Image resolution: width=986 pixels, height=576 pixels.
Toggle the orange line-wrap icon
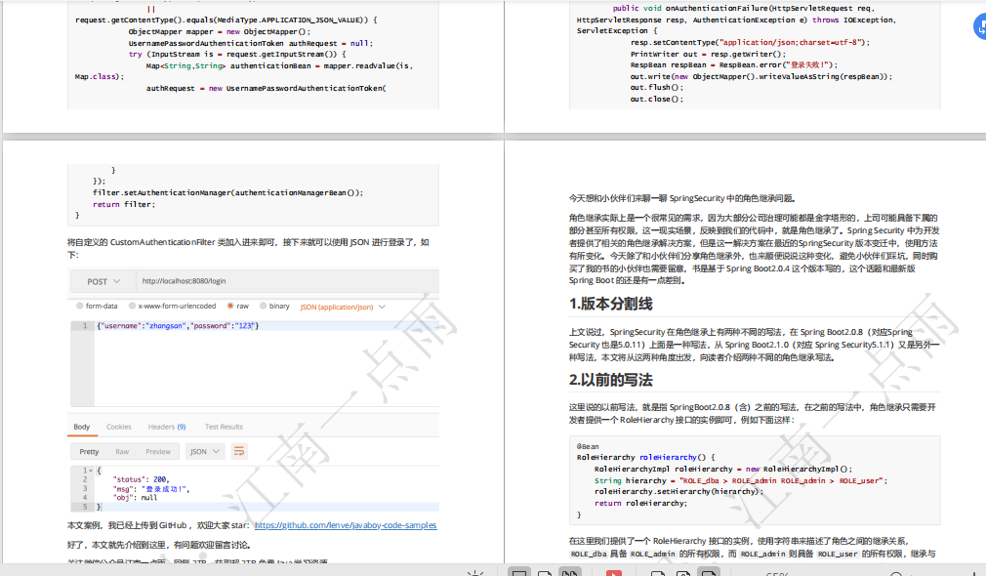pos(239,451)
